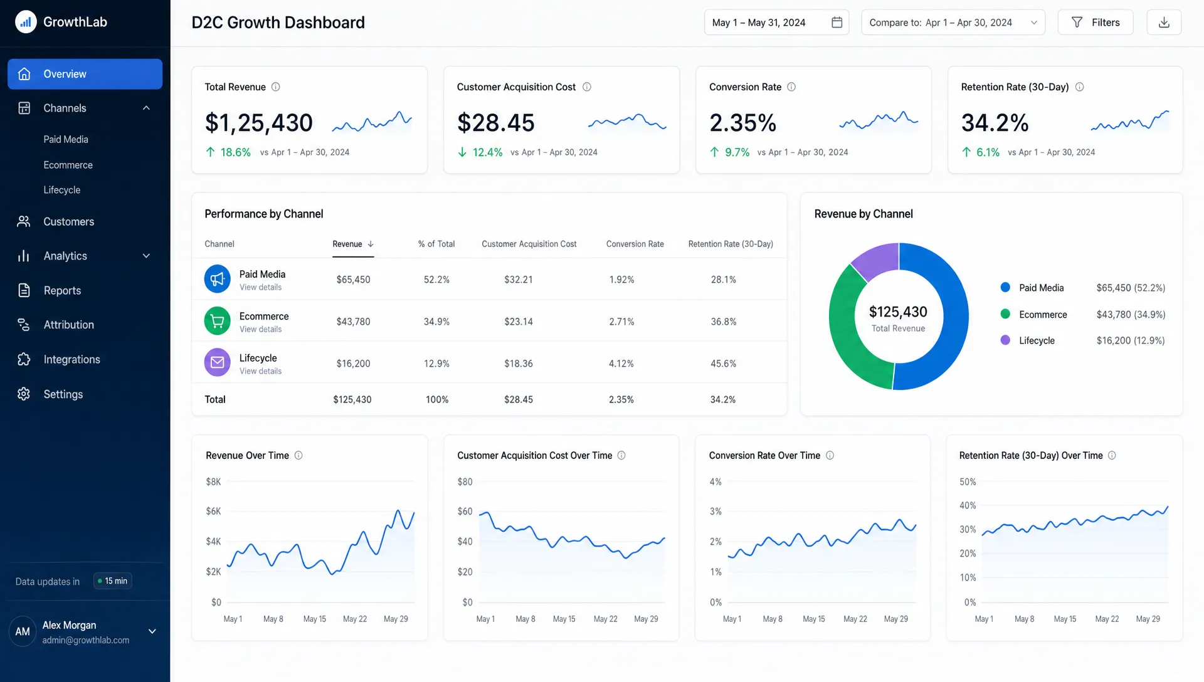Go to Paid Media in sidebar
Screen dimensions: 1204x682
(x=66, y=139)
